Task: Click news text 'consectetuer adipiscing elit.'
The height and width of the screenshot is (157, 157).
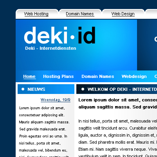Action: point(42,115)
